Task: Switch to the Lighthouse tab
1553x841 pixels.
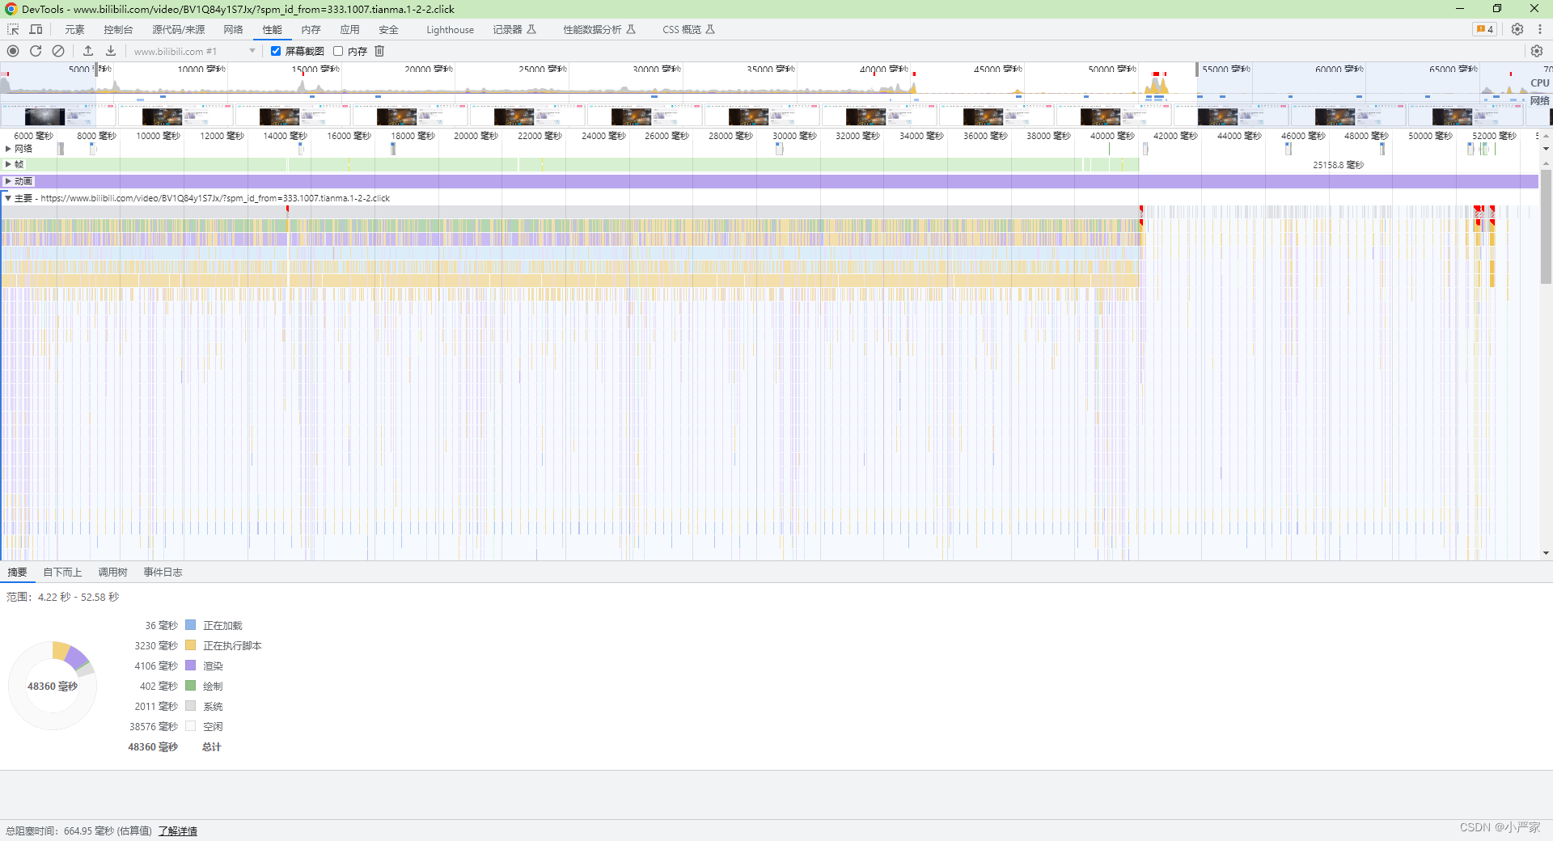Action: pos(450,29)
